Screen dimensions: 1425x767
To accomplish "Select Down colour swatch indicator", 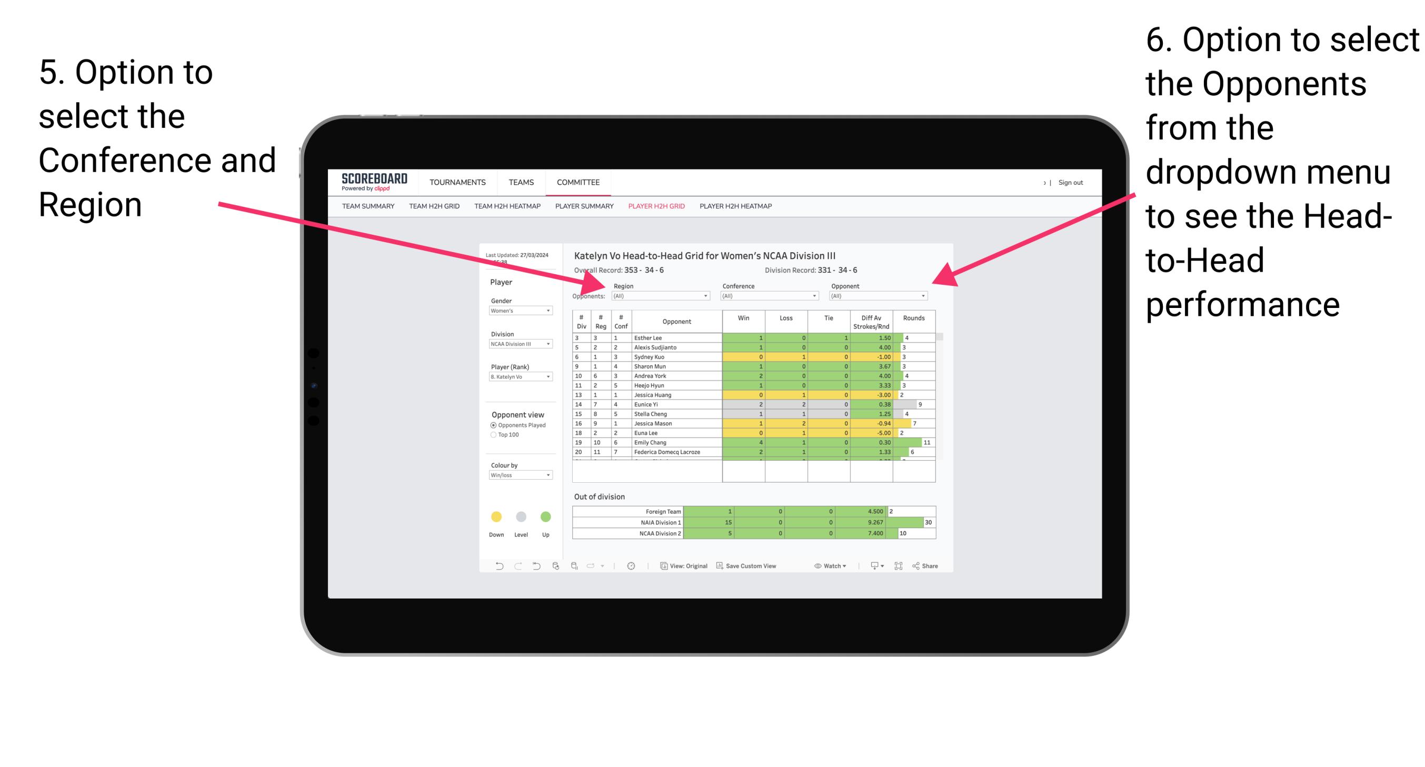I will tap(495, 517).
